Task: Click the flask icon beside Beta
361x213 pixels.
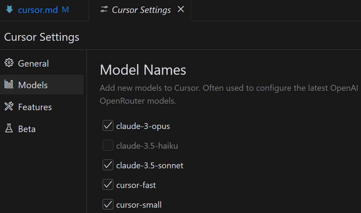Action: 9,129
